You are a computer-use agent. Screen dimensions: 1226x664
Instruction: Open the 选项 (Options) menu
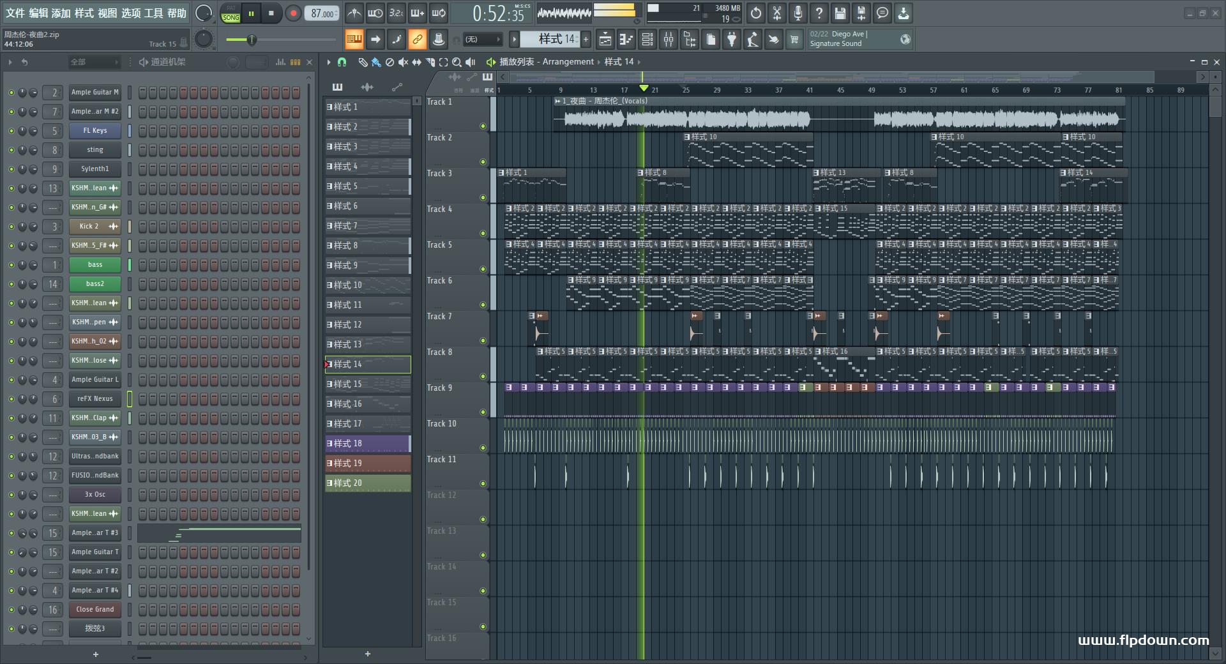pos(131,13)
